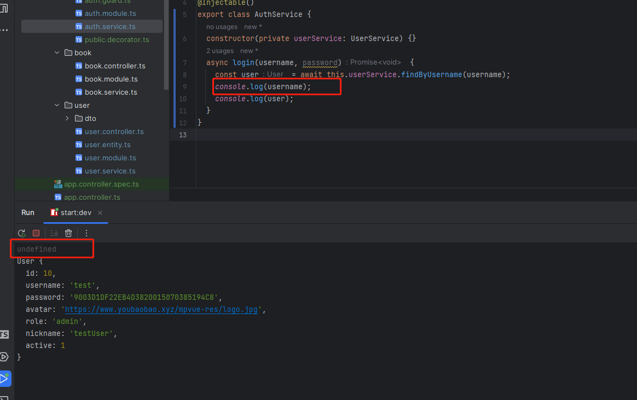The image size is (637, 400).
Task: Click the 'no usages' inlay hint
Action: 222,27
